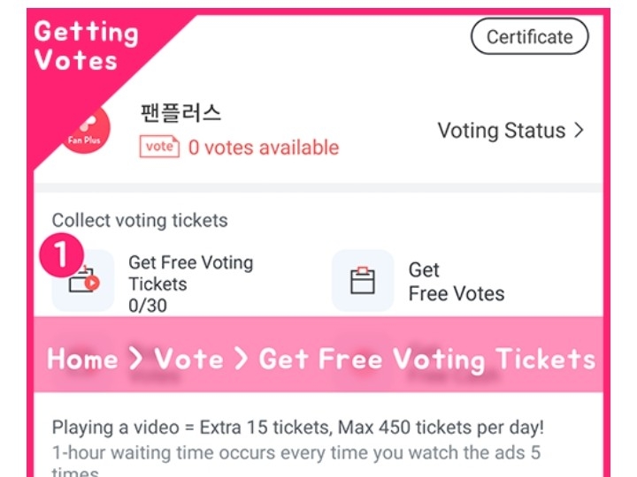Click Home in the pink breadcrumb banner
637x477 pixels.
coord(82,359)
